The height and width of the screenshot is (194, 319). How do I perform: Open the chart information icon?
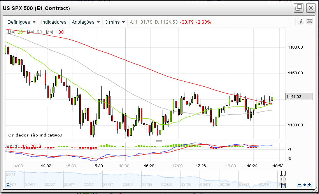[x=301, y=21]
